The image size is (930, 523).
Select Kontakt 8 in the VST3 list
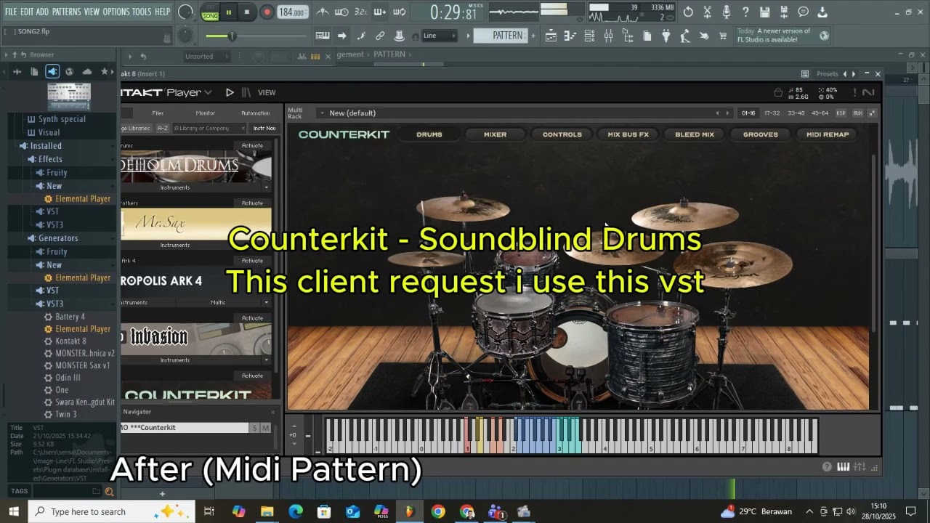70,341
